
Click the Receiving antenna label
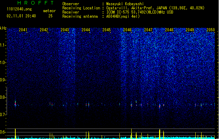click(x=80, y=16)
